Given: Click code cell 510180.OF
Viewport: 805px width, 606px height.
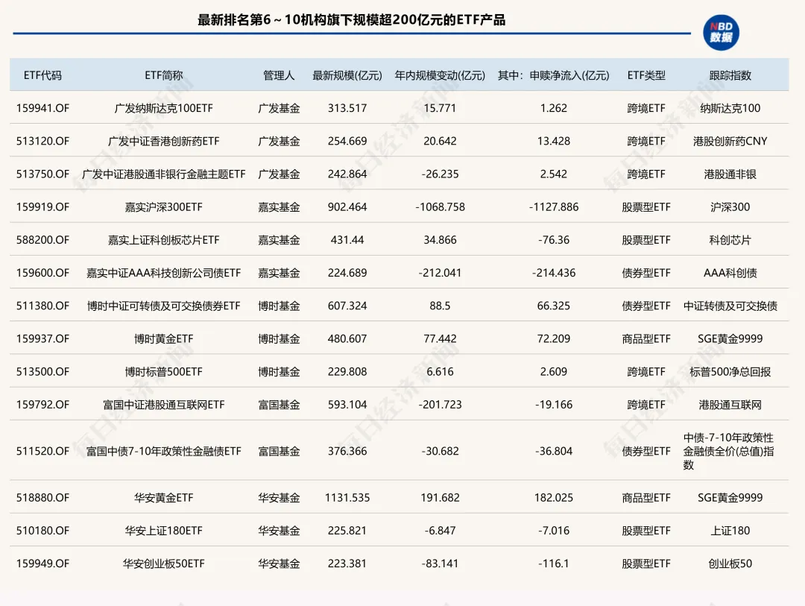Looking at the screenshot, I should [x=42, y=531].
